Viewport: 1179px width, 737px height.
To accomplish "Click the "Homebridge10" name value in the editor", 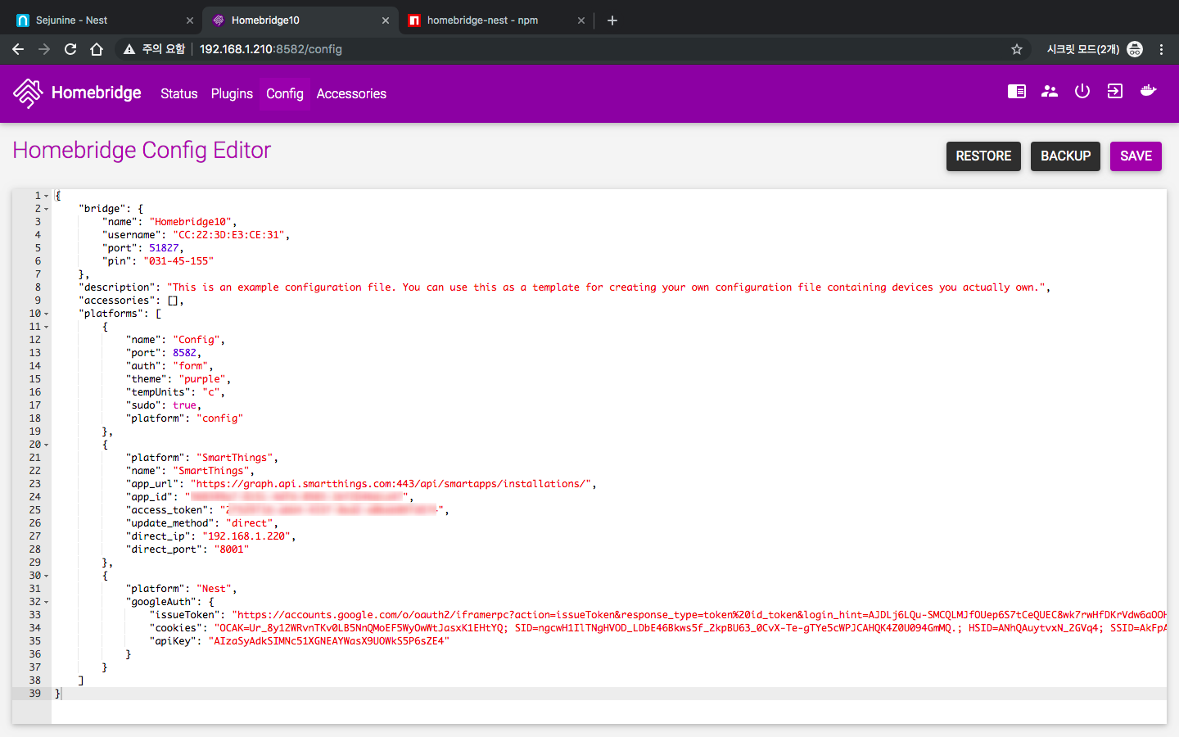I will click(x=192, y=222).
